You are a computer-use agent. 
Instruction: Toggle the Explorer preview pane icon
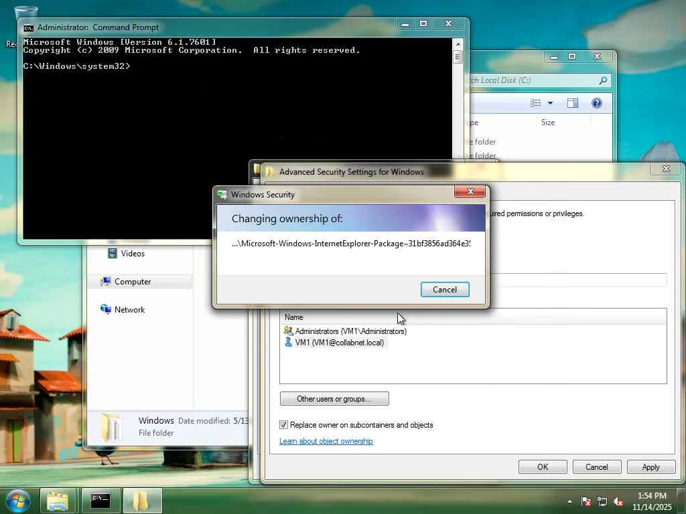pyautogui.click(x=572, y=102)
